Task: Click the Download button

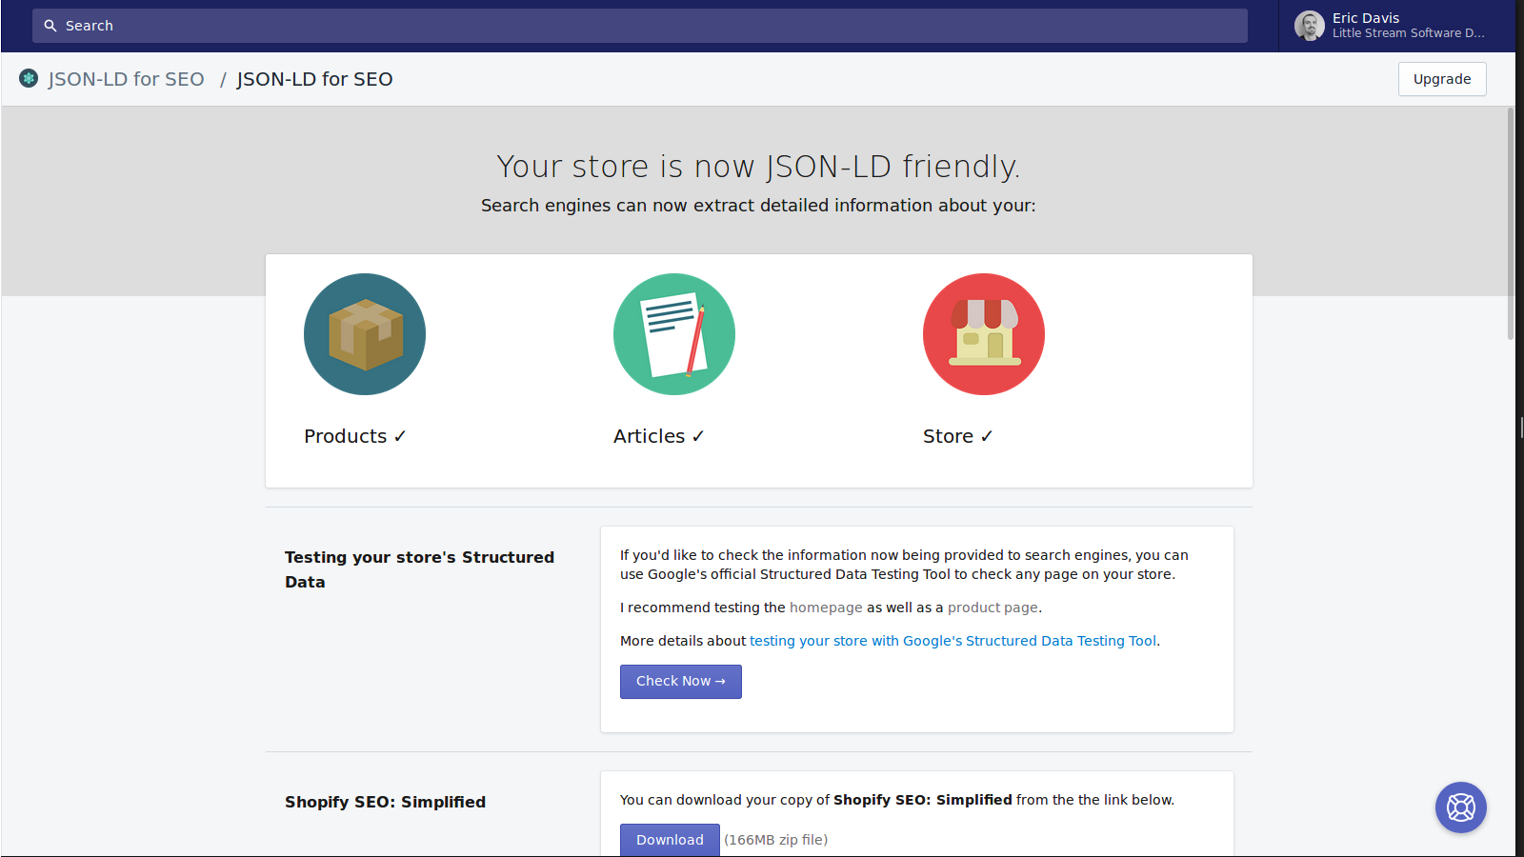Action: coord(670,840)
